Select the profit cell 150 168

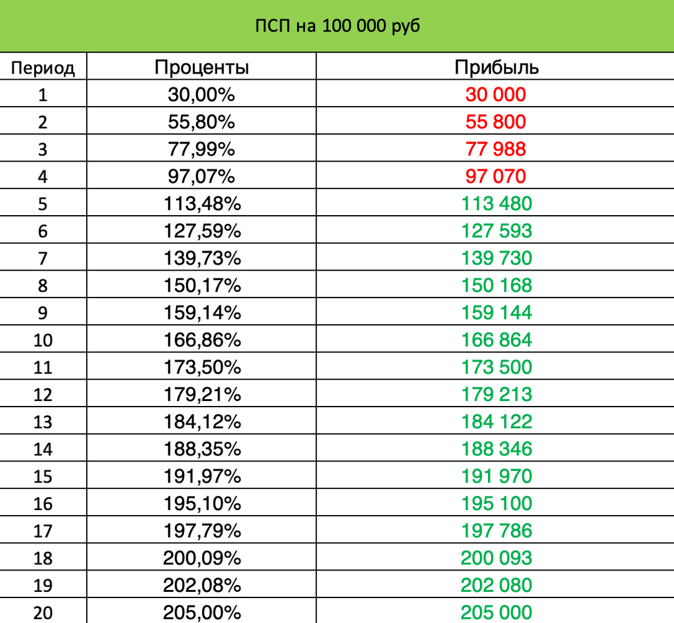[496, 286]
